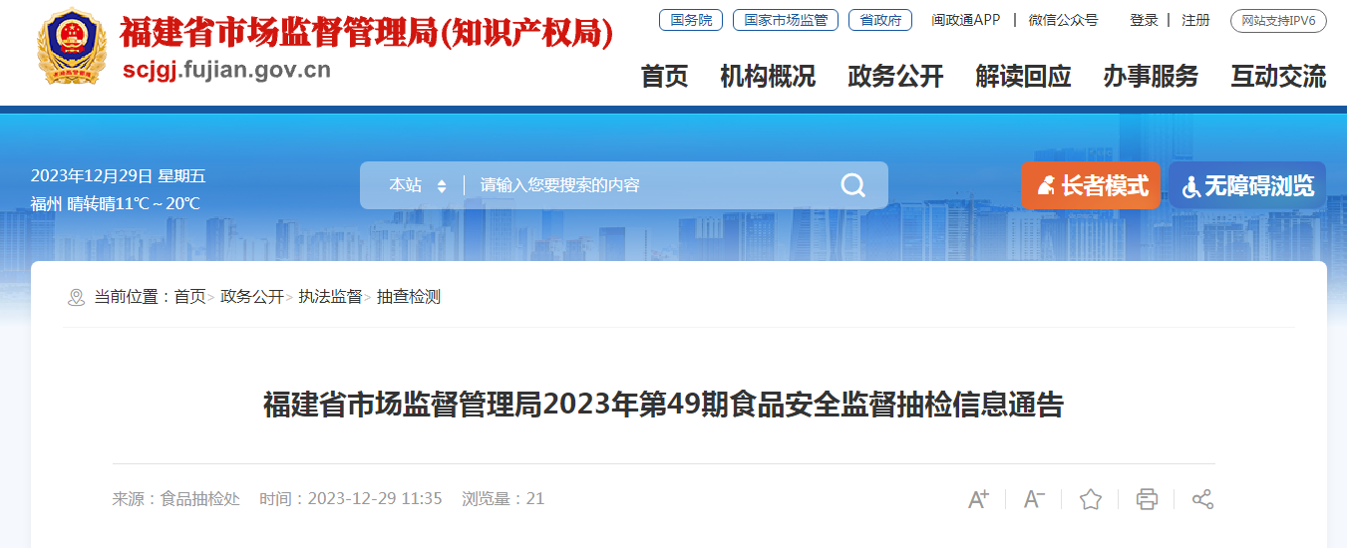Decrease font size with A- icon
1347x548 pixels.
tap(1034, 499)
